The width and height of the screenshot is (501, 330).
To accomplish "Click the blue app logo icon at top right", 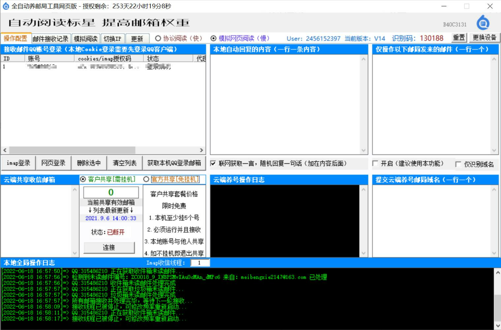I will click(483, 23).
